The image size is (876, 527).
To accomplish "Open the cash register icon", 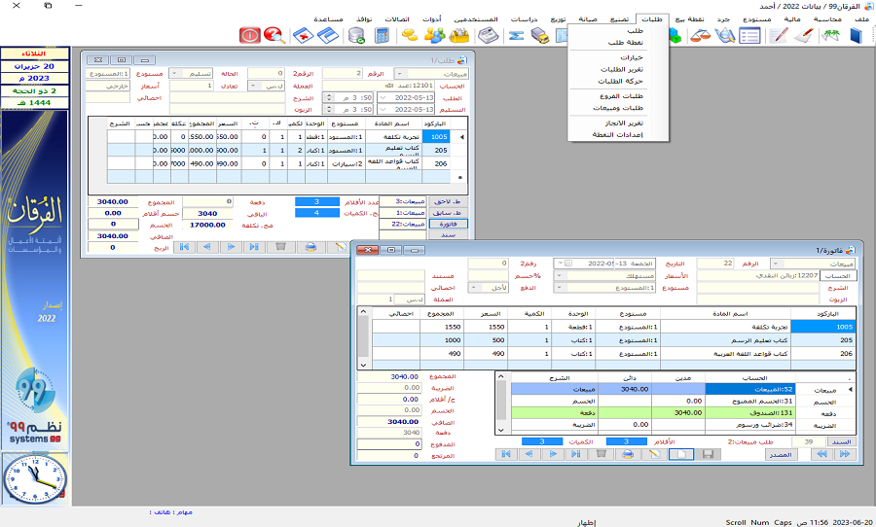I will 489,36.
